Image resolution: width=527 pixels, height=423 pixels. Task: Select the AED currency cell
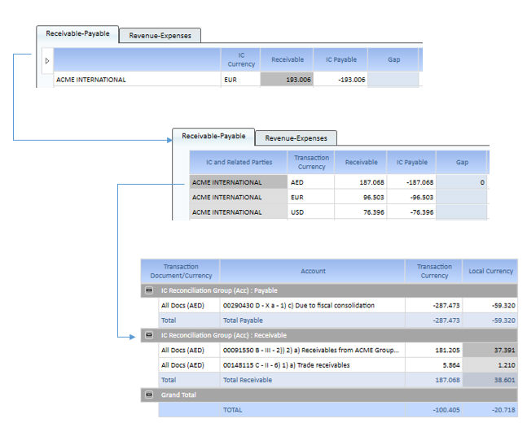click(311, 182)
